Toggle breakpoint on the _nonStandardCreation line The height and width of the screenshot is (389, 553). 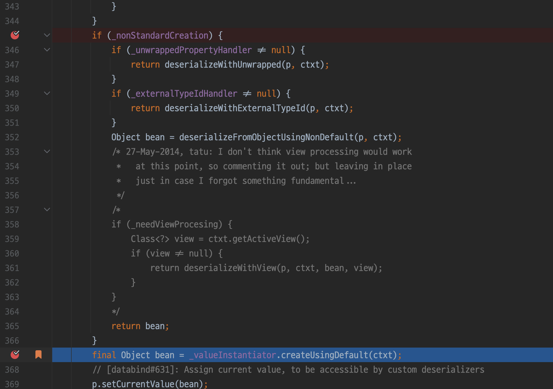click(15, 35)
